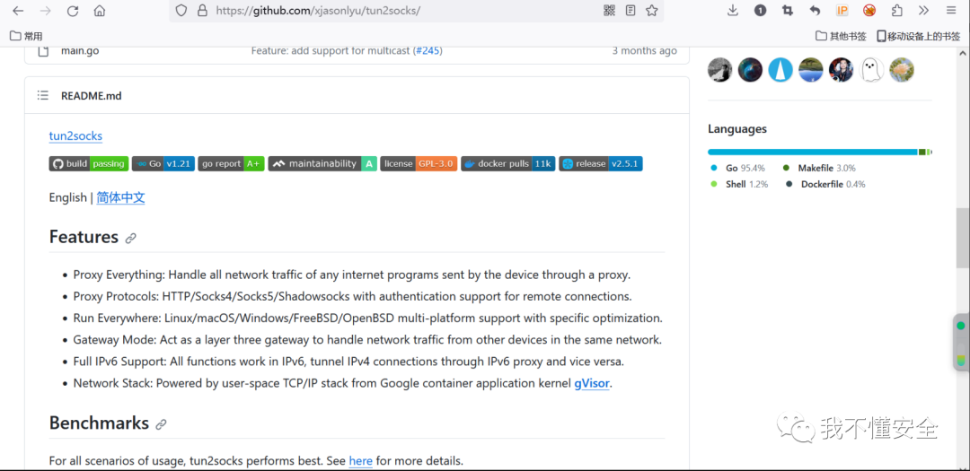Open the last flower contributor avatar
970x471 pixels.
[902, 70]
